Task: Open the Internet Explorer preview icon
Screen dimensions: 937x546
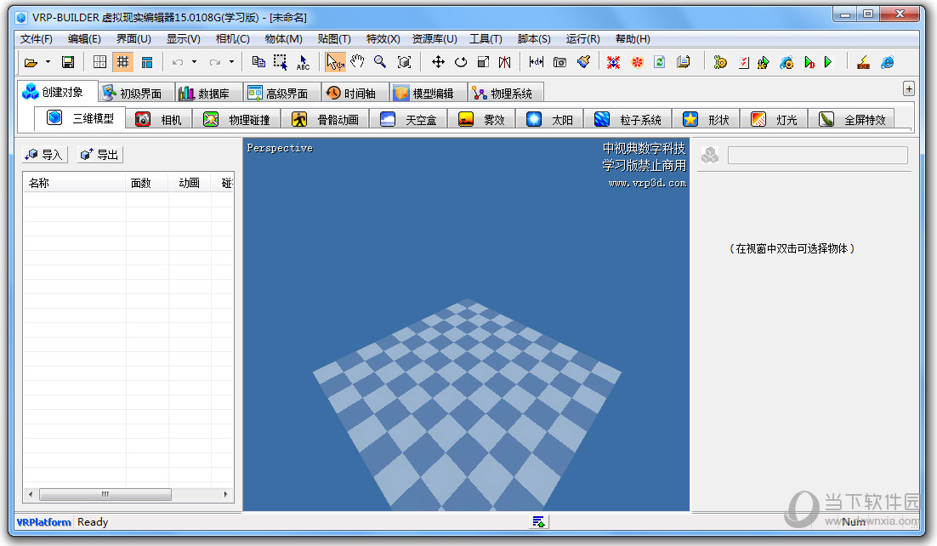Action: click(887, 62)
